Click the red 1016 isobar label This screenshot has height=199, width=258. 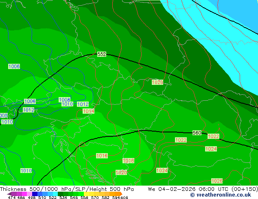coord(102,156)
